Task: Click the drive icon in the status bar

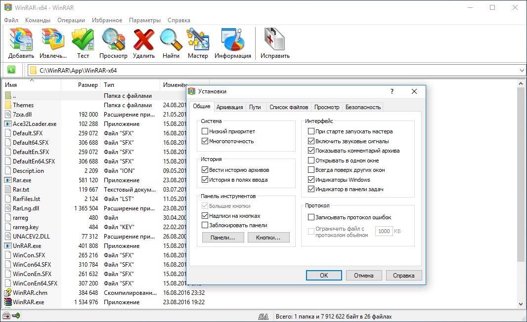Action: (6, 316)
